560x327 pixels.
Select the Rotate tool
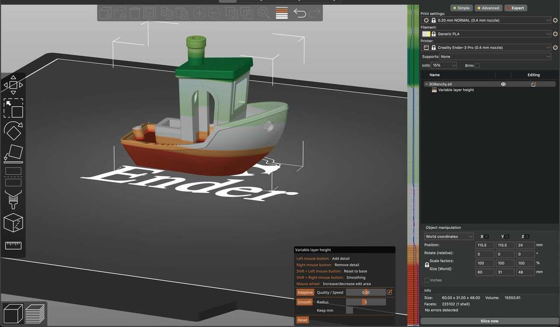(x=13, y=131)
